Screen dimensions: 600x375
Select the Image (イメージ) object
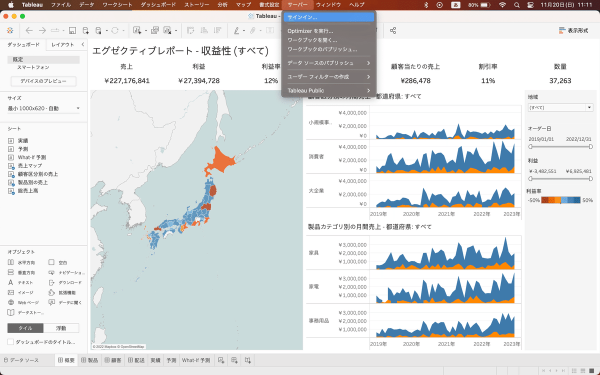(x=21, y=292)
